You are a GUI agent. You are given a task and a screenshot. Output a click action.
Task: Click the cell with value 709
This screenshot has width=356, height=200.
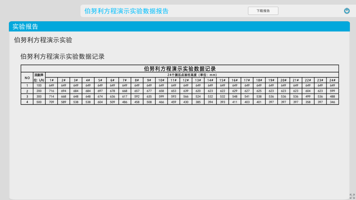(51, 102)
